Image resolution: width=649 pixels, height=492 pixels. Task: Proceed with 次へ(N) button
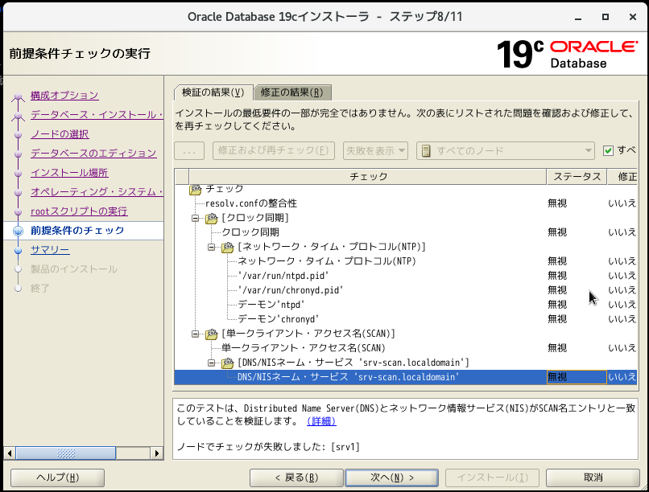click(x=391, y=478)
